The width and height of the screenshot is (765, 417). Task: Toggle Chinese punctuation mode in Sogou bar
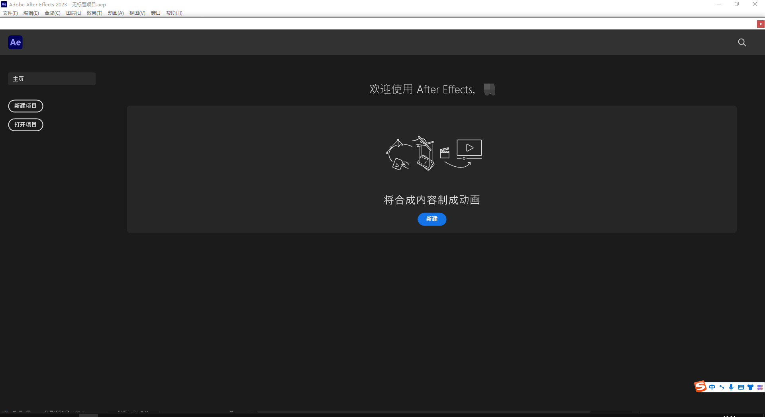[722, 387]
